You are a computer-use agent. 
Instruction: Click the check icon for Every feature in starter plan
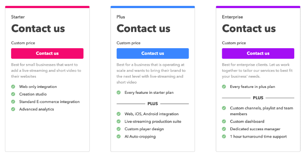tap(119, 93)
